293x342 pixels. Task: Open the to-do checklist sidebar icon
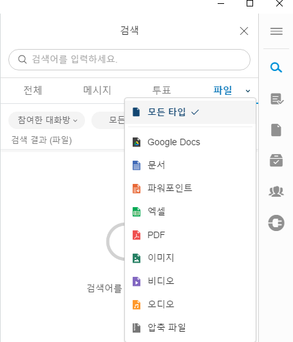277,99
